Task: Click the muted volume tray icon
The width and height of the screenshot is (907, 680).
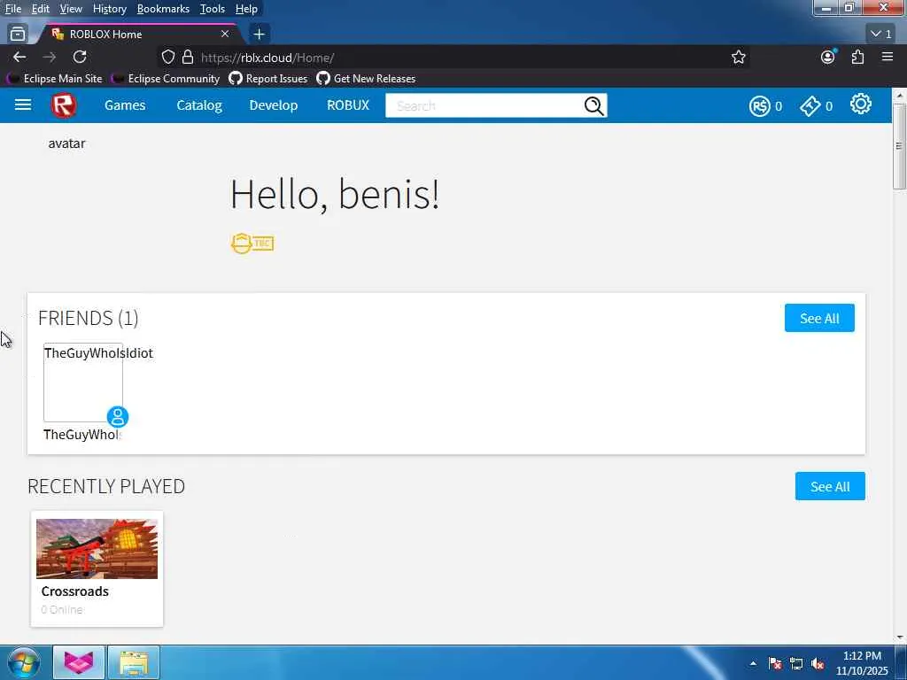Action: pyautogui.click(x=818, y=663)
